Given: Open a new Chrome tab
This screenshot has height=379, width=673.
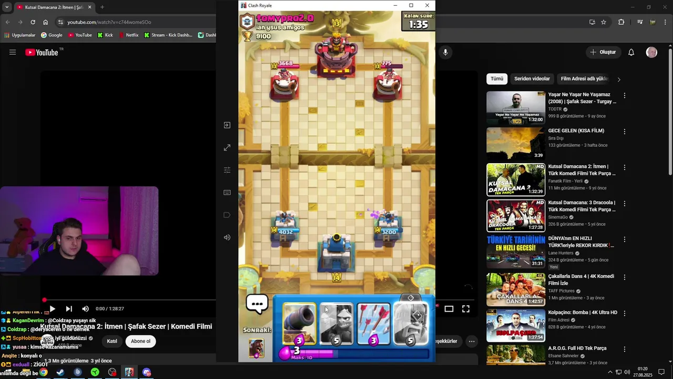Looking at the screenshot, I should pos(102,7).
